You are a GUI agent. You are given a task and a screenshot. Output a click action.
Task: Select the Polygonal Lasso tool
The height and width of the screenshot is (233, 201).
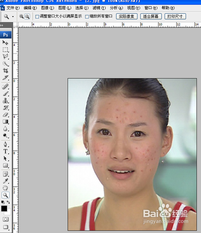(x=5, y=56)
